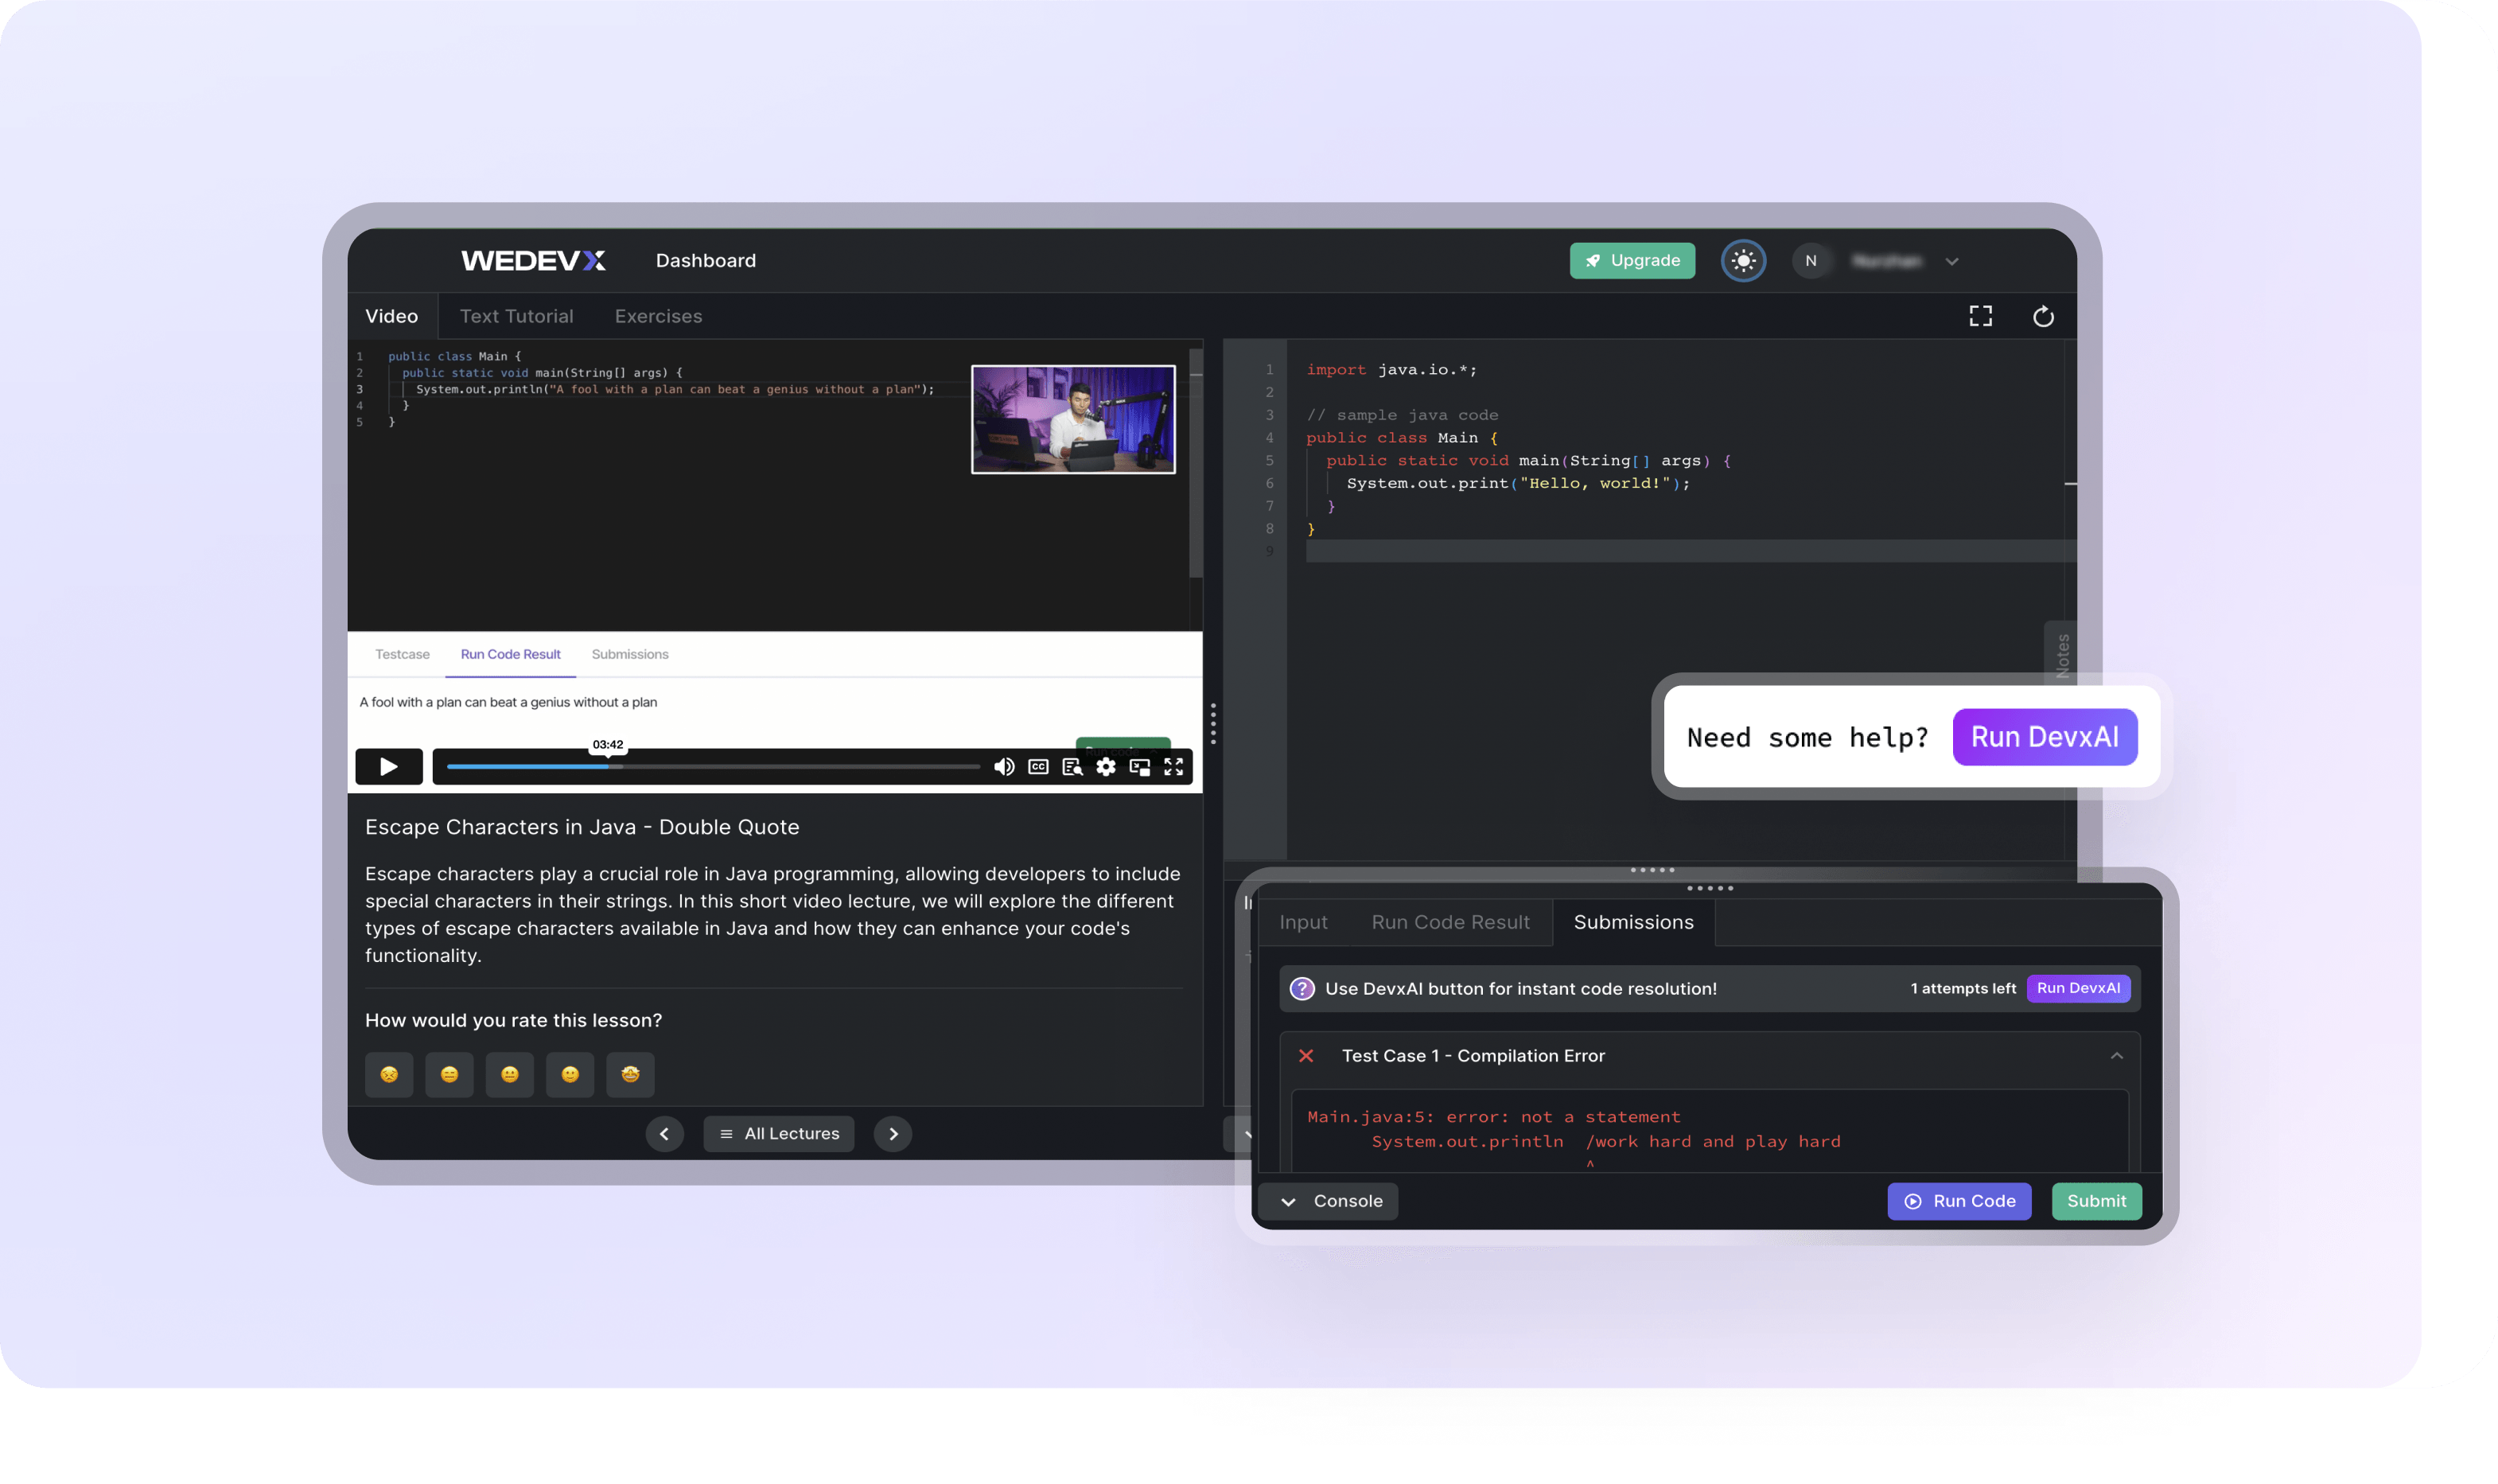Collapse the Console panel
The width and height of the screenshot is (2498, 1484).
click(x=1329, y=1201)
